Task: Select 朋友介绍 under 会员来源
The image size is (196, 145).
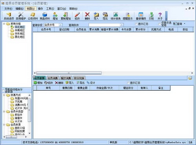Action: coord(20,128)
